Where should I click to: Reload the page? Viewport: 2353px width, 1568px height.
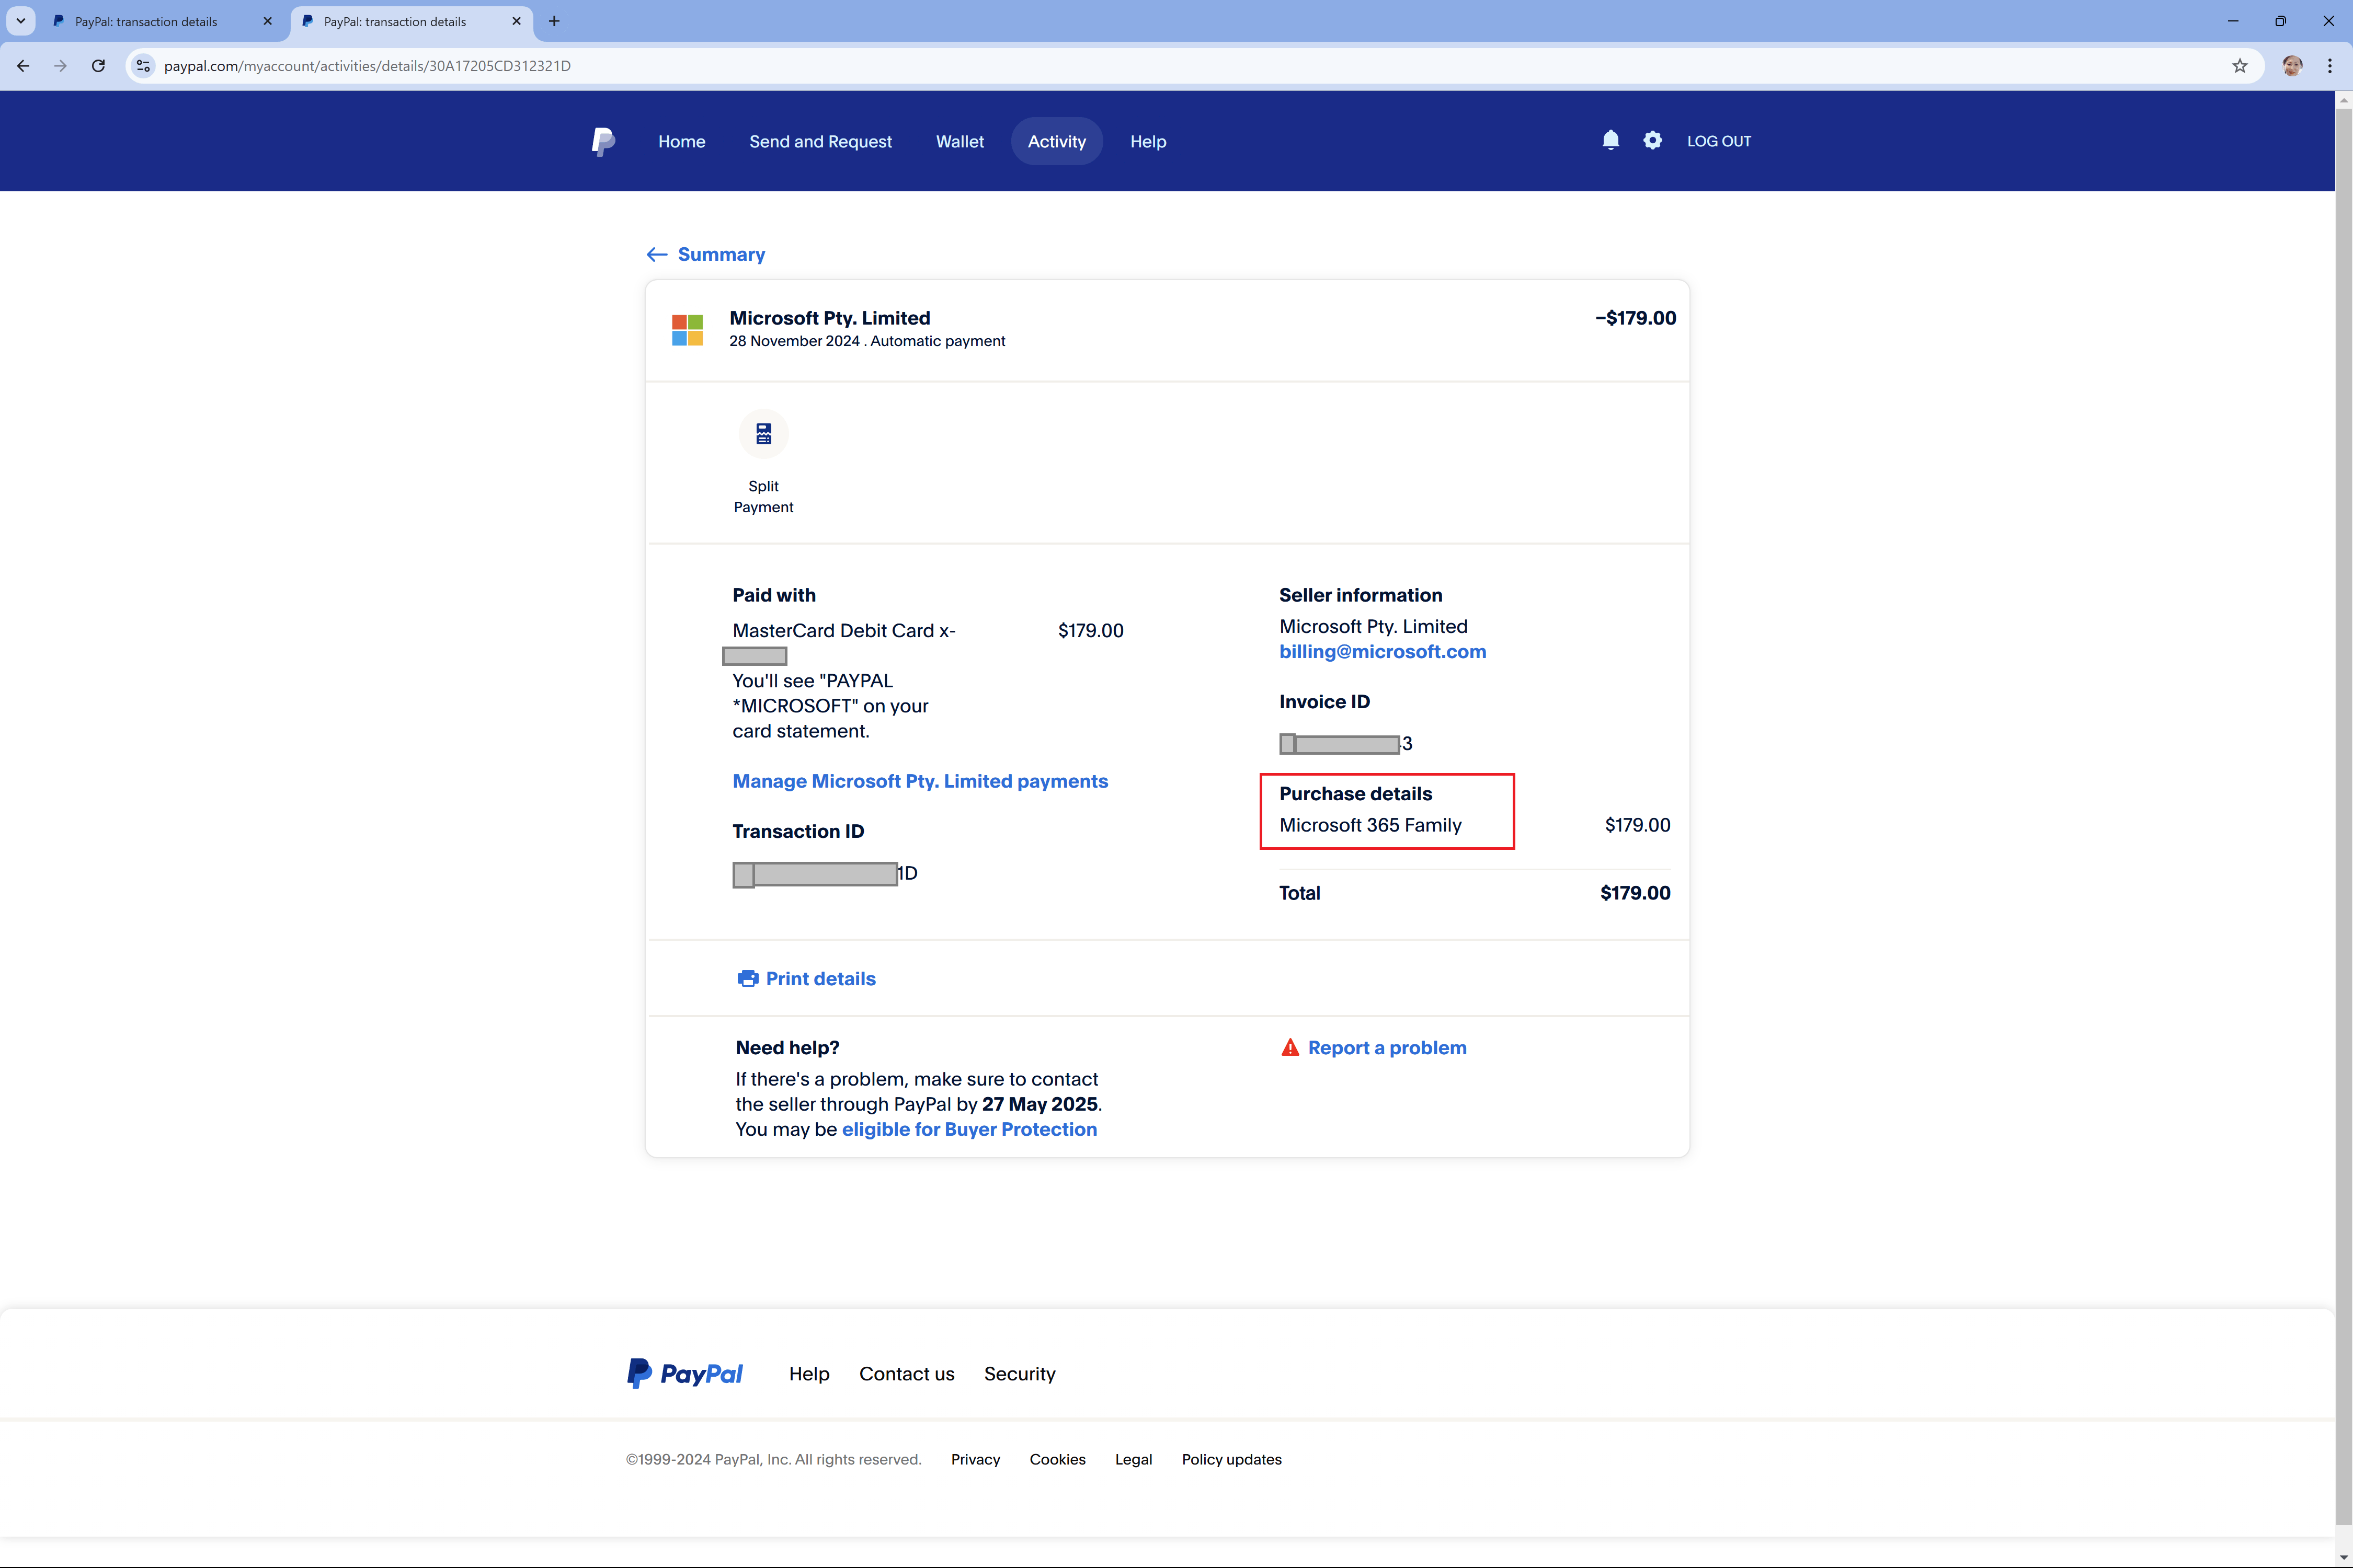point(98,66)
